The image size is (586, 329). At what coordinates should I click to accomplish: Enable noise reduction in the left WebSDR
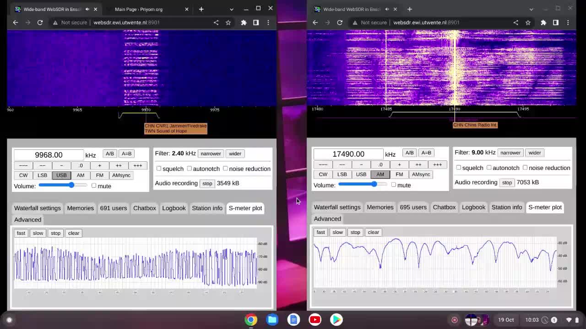pyautogui.click(x=225, y=169)
